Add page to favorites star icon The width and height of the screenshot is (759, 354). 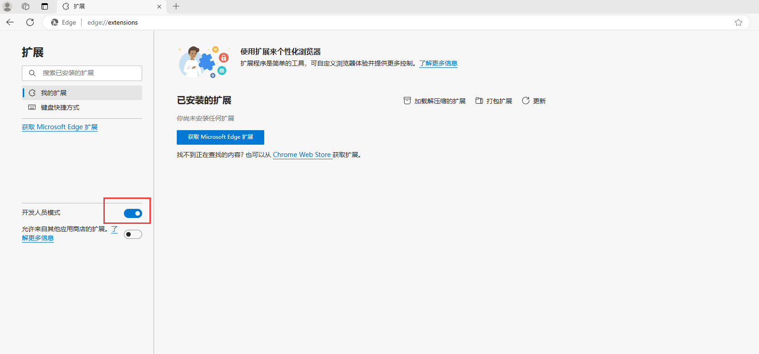coord(738,22)
